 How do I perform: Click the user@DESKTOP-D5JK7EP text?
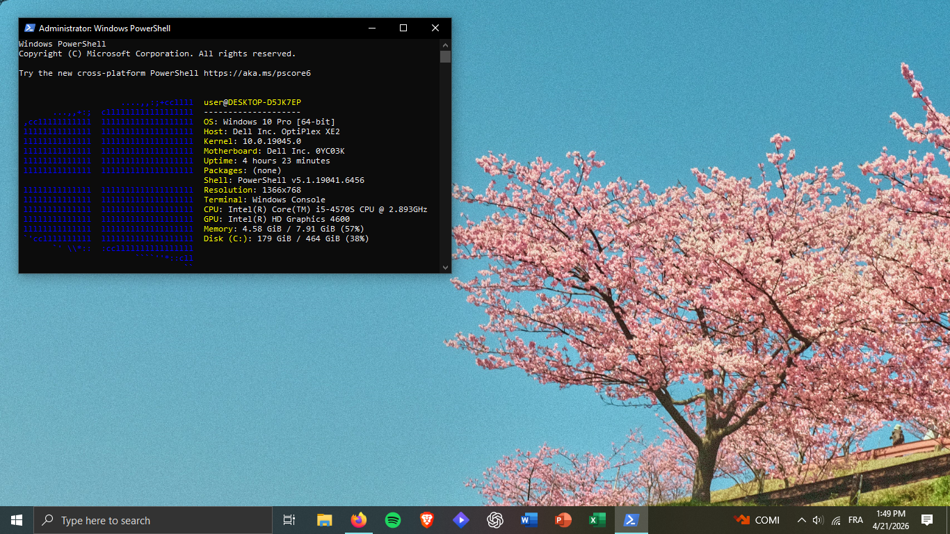[252, 102]
